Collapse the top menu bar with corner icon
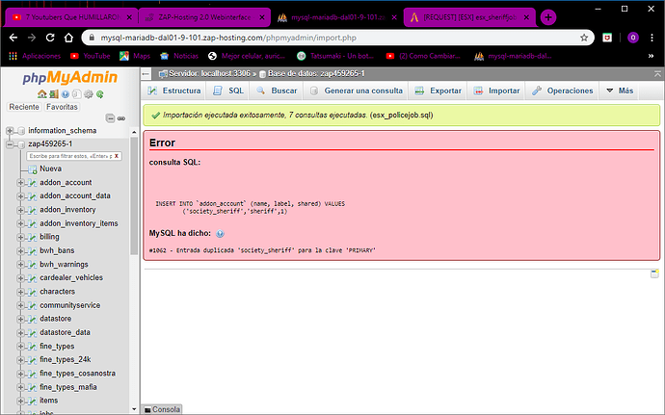Image resolution: width=665 pixels, height=415 pixels. coord(657,74)
